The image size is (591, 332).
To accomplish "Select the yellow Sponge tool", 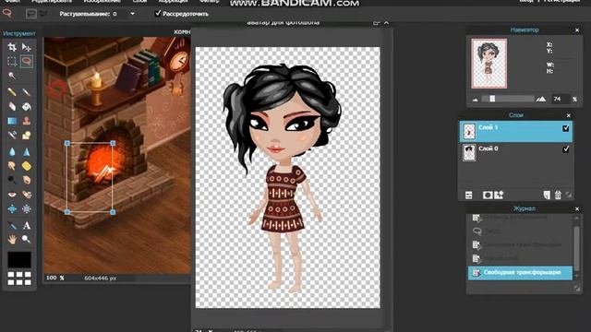I will click(x=27, y=166).
